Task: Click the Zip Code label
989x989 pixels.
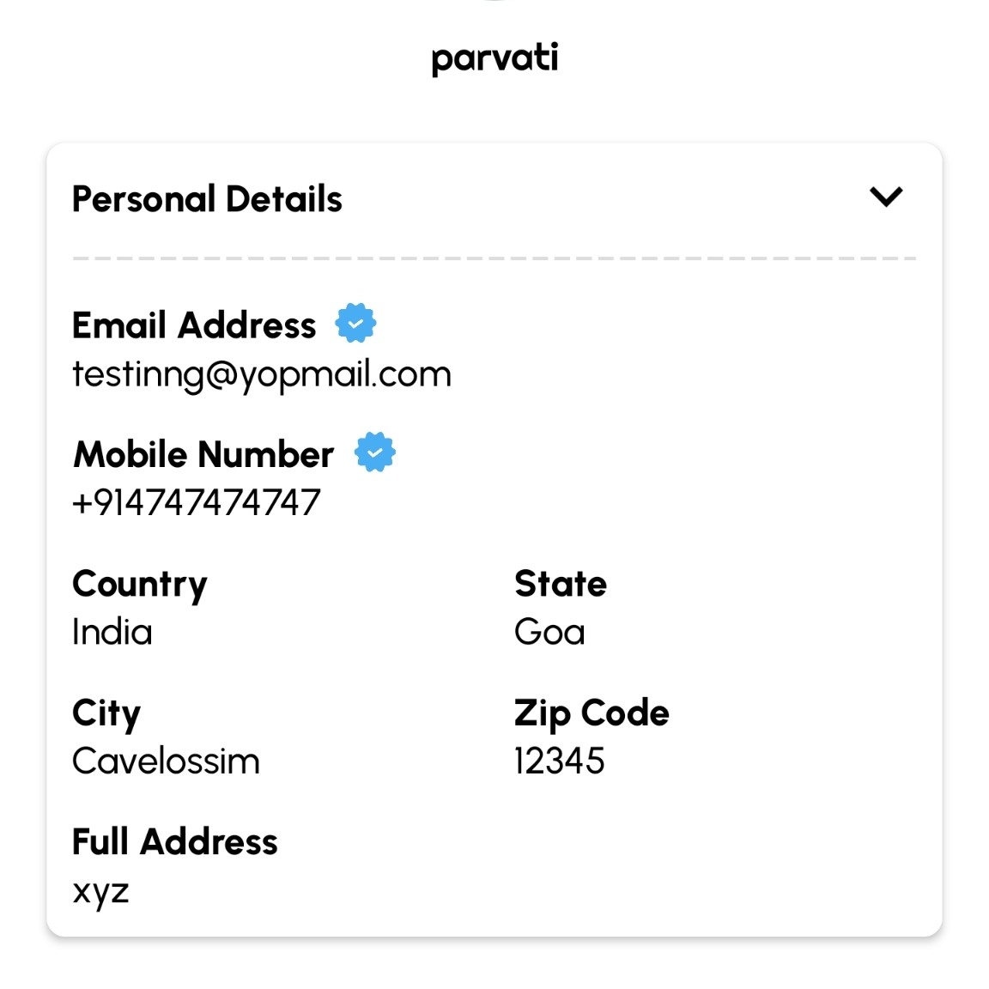Action: (592, 713)
